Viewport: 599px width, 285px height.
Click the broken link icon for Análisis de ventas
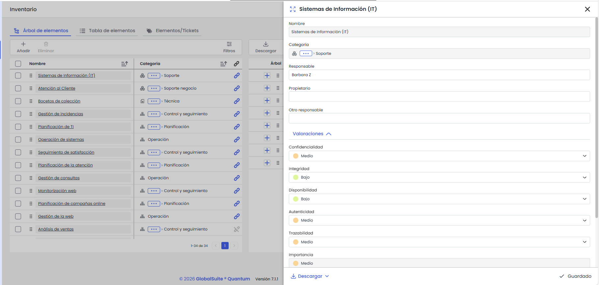click(237, 229)
